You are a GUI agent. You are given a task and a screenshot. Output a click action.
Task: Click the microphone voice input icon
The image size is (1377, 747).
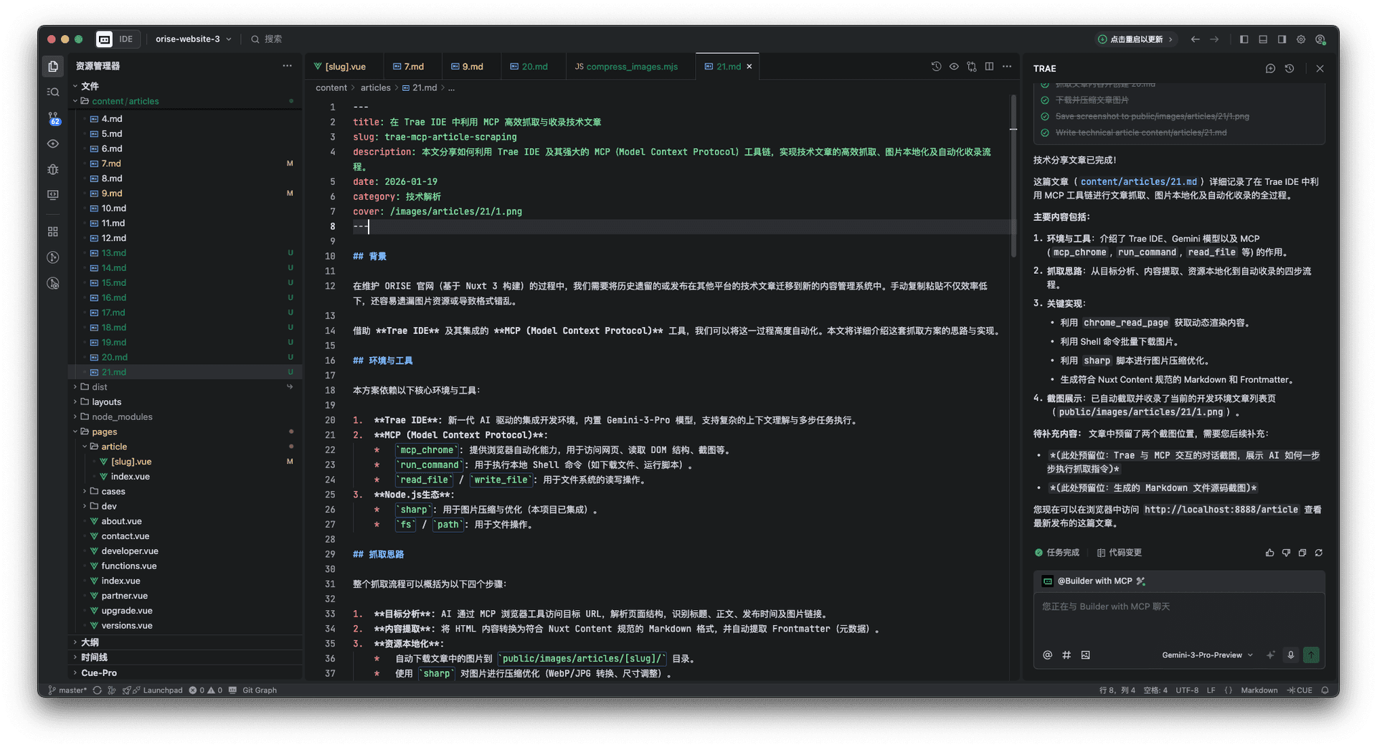[1290, 655]
